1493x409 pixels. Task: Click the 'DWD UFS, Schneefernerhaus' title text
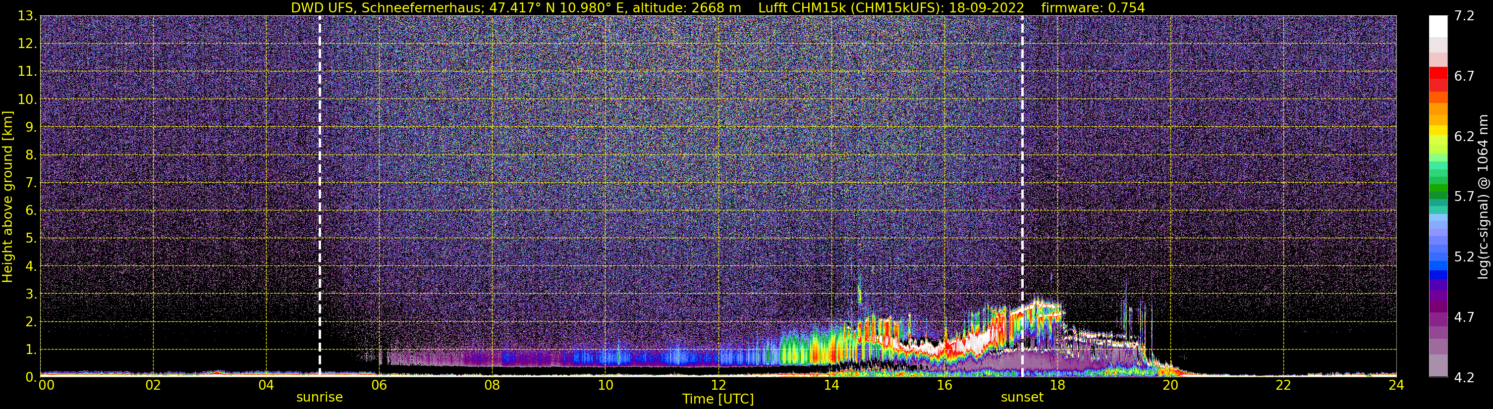pyautogui.click(x=387, y=7)
